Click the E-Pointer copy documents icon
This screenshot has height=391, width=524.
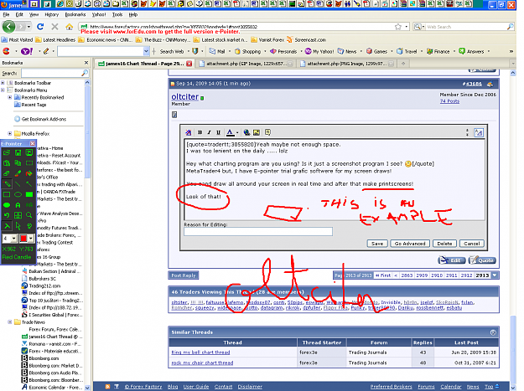point(18,162)
